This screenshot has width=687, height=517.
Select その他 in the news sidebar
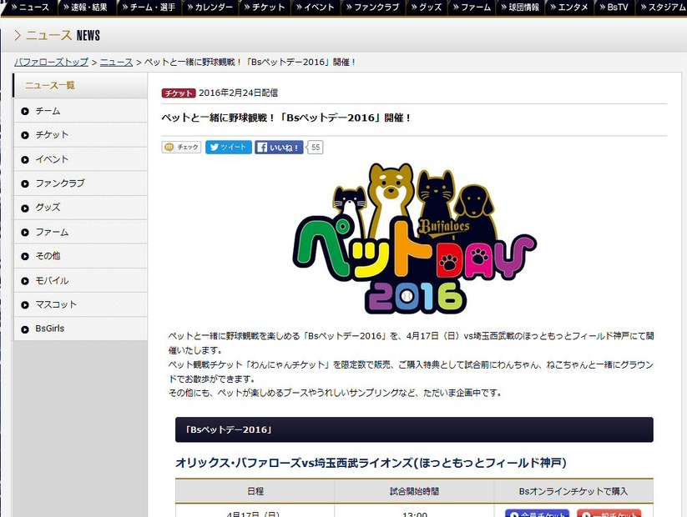click(x=80, y=256)
